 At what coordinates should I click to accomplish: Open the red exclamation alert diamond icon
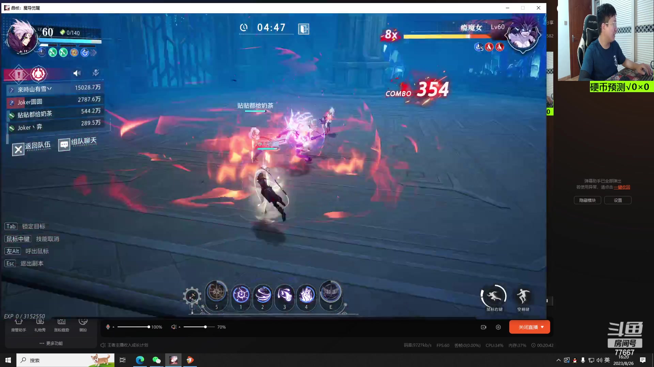(x=19, y=74)
